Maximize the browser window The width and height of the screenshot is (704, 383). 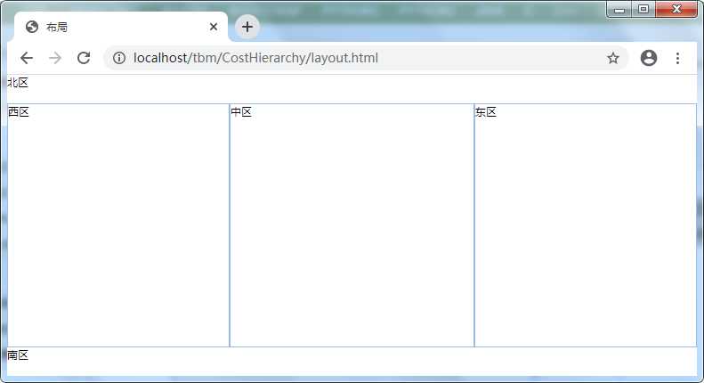[x=643, y=9]
